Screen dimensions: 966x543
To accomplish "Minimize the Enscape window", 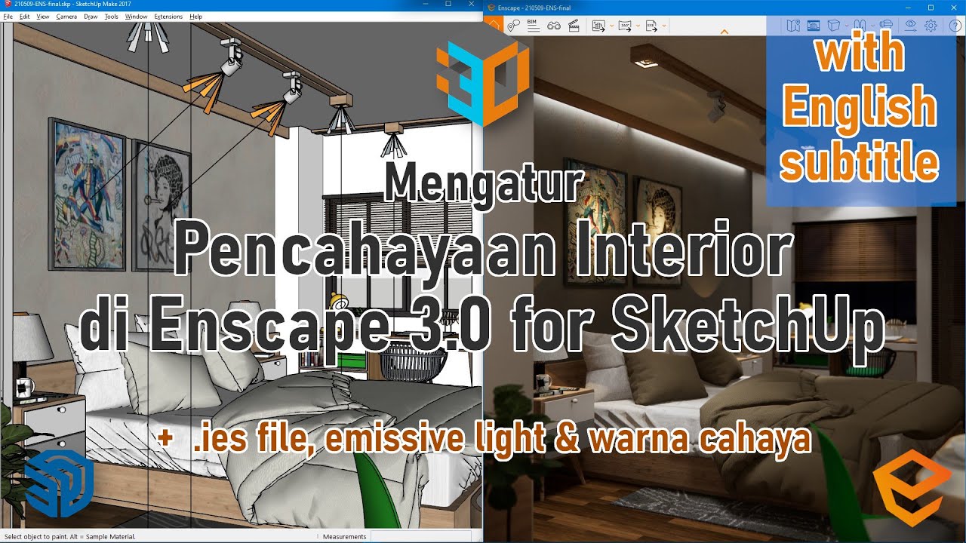I will [x=909, y=6].
